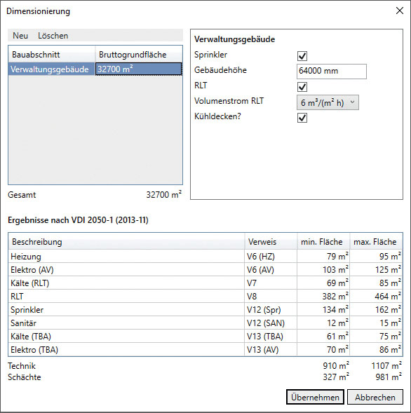Sort by the Bruttogrundfläche column header

tap(139, 55)
